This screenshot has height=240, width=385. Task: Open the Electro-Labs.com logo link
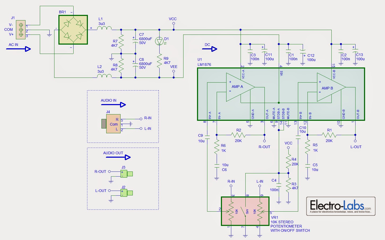coord(341,206)
